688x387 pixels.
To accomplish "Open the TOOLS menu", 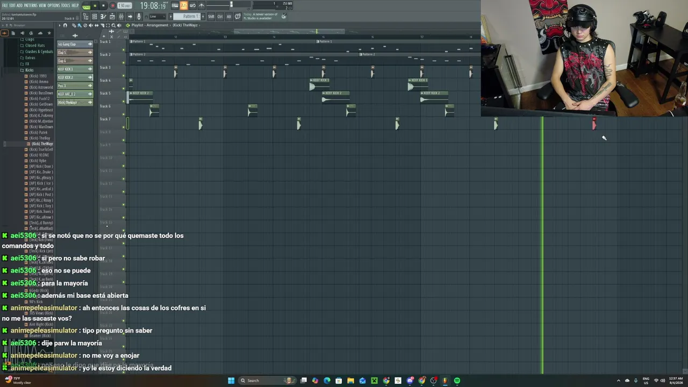I will pos(66,5).
